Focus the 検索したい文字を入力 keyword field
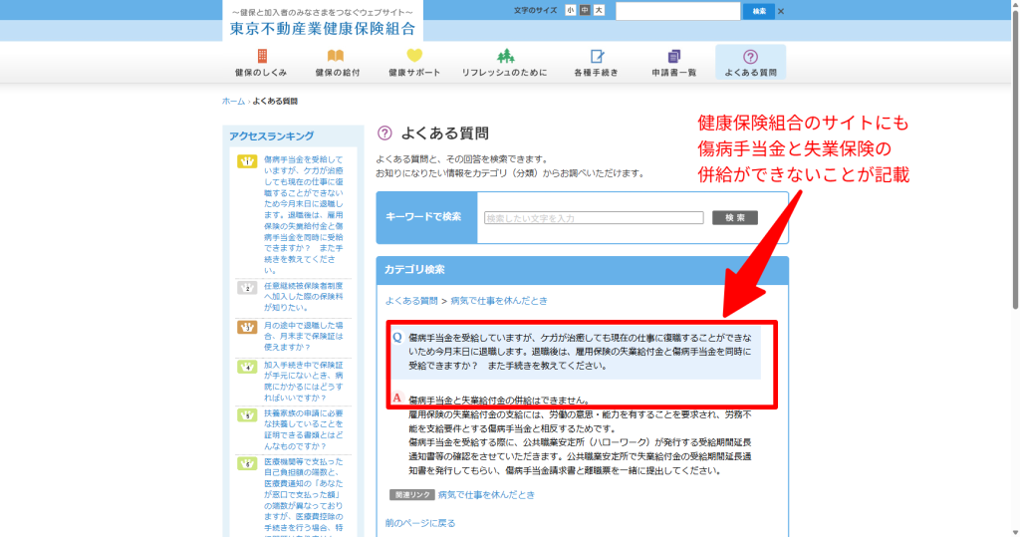Viewport: 1020px width, 537px height. pyautogui.click(x=594, y=218)
